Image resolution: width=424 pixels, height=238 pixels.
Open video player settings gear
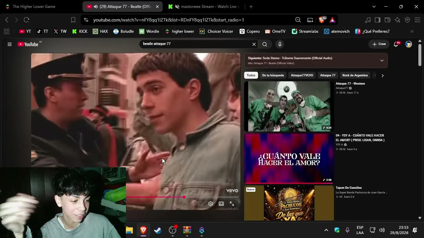pyautogui.click(x=211, y=204)
